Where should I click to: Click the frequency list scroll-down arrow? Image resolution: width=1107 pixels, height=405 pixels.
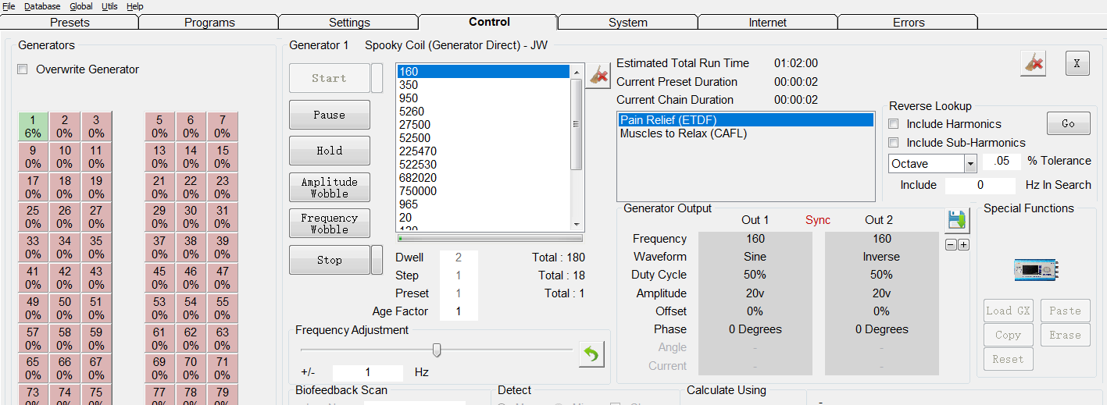click(577, 224)
